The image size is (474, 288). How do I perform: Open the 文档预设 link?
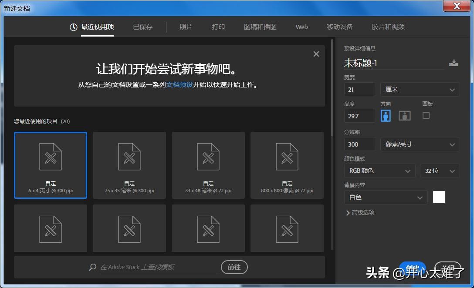point(179,85)
